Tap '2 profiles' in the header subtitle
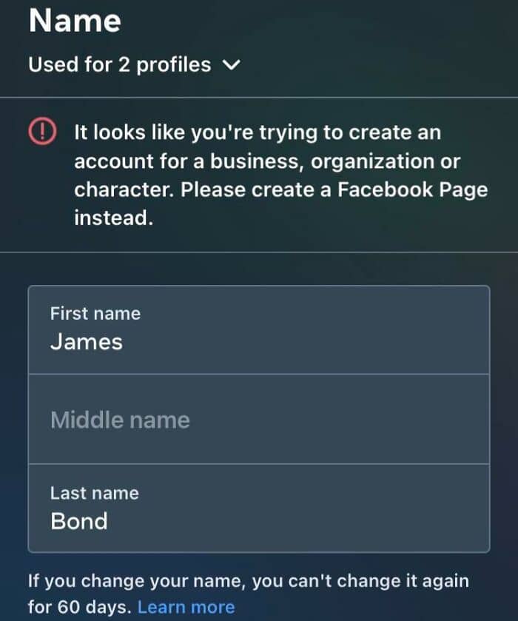518x621 pixels. tap(165, 64)
